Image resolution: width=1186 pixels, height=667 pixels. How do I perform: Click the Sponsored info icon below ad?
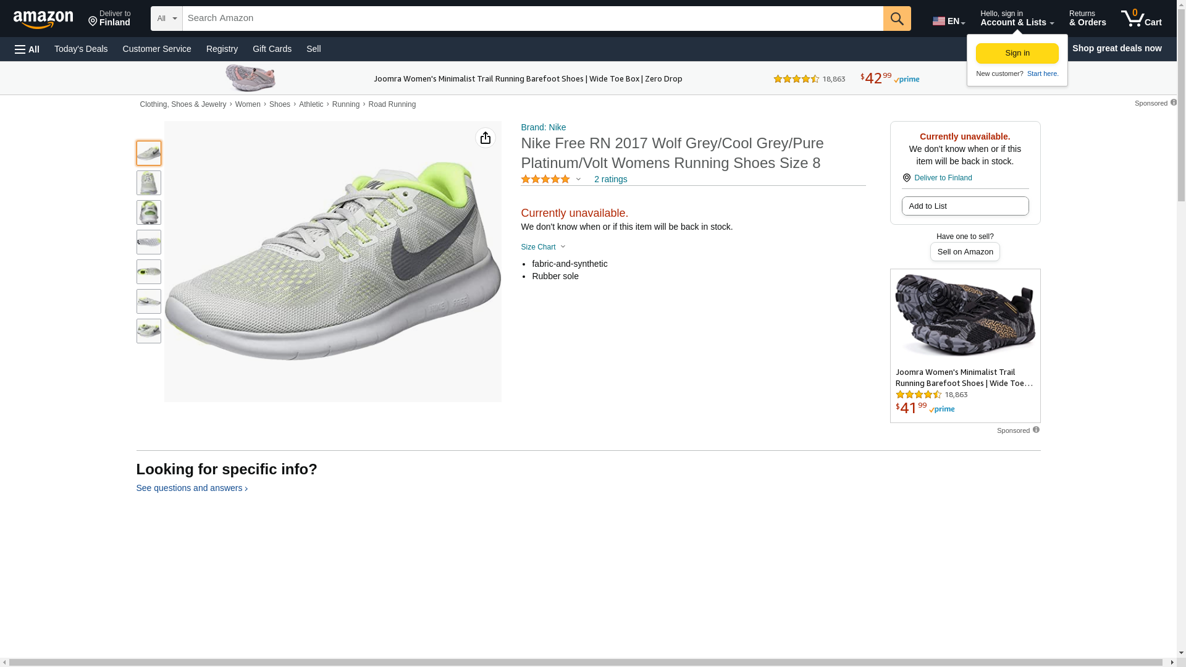[x=1036, y=430]
